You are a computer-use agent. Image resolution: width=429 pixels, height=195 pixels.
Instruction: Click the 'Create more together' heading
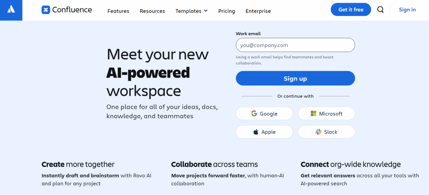coord(78,165)
